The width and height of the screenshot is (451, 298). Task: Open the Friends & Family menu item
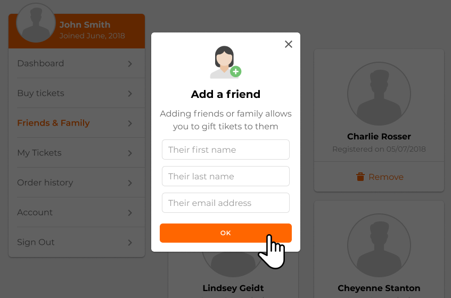[x=77, y=123]
